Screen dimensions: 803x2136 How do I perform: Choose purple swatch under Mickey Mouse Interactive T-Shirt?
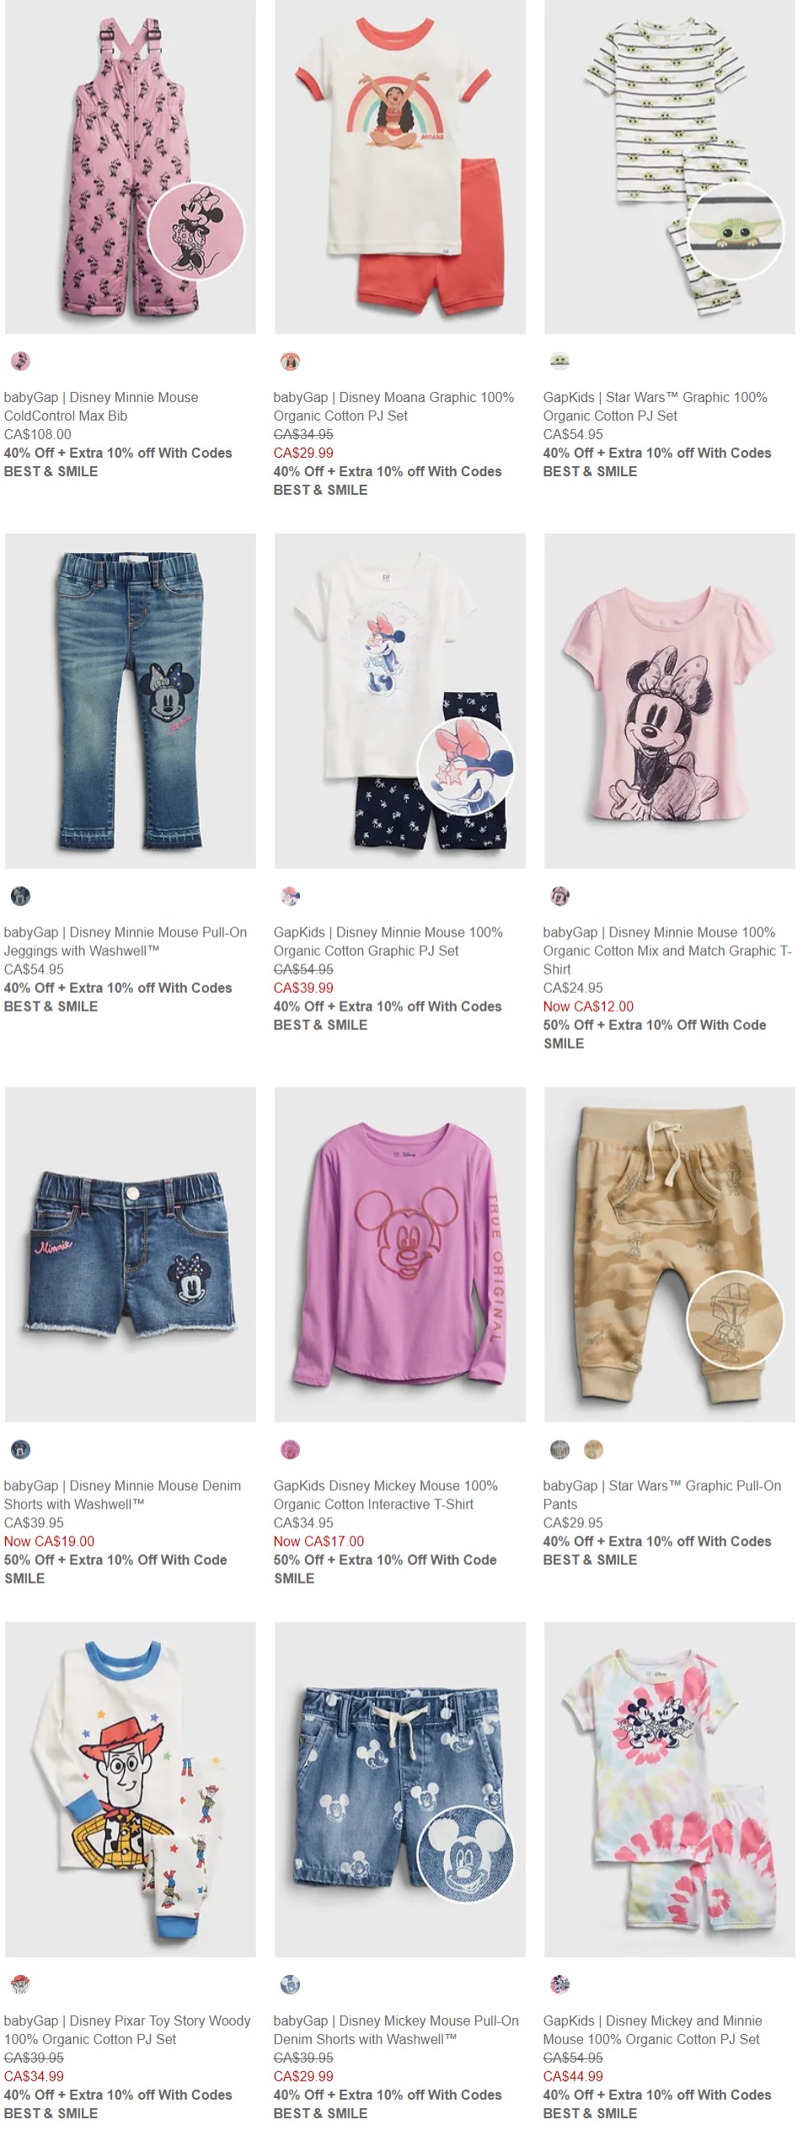290,1450
